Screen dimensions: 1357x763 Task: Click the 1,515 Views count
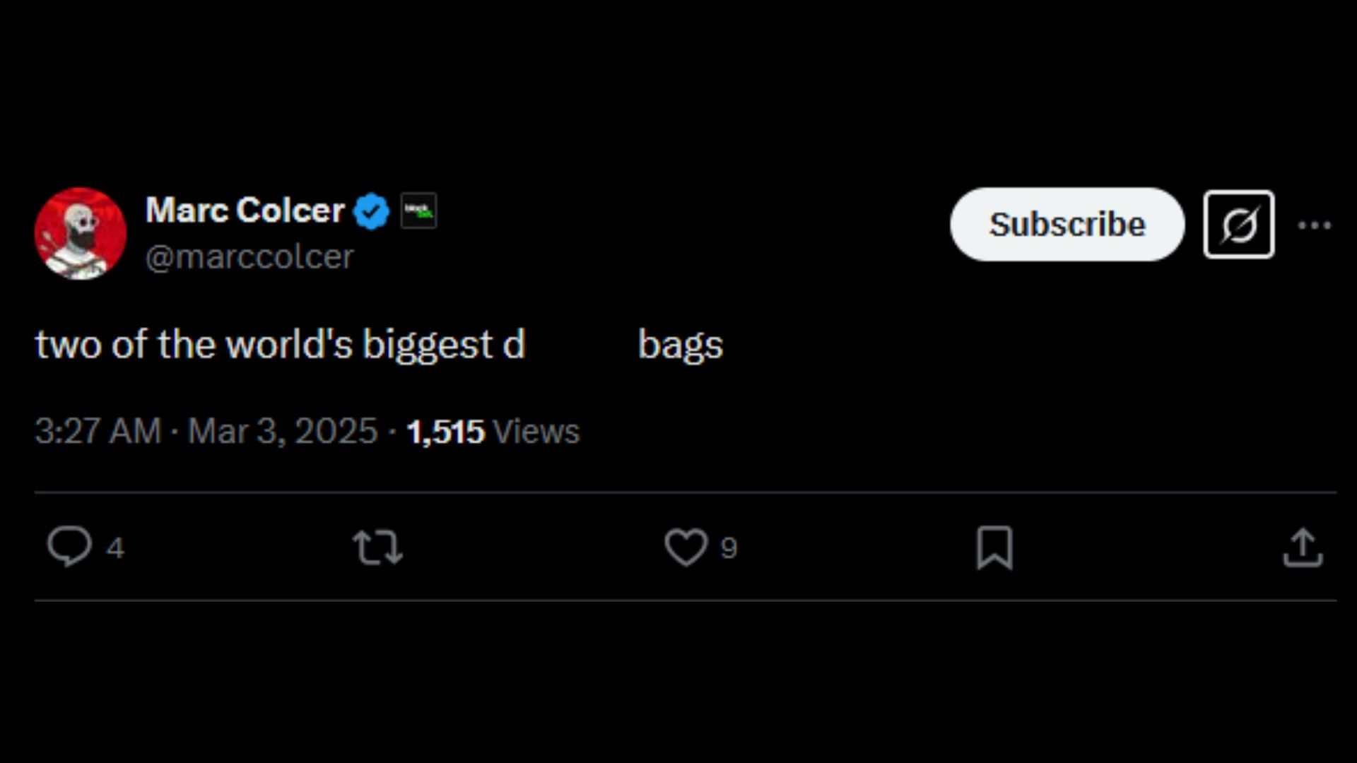(493, 431)
